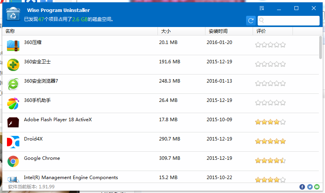Open the Twitter share icon
The image size is (325, 193).
tap(310, 187)
